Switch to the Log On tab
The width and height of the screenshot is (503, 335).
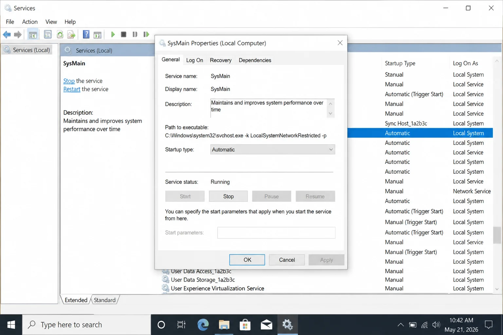tap(195, 60)
